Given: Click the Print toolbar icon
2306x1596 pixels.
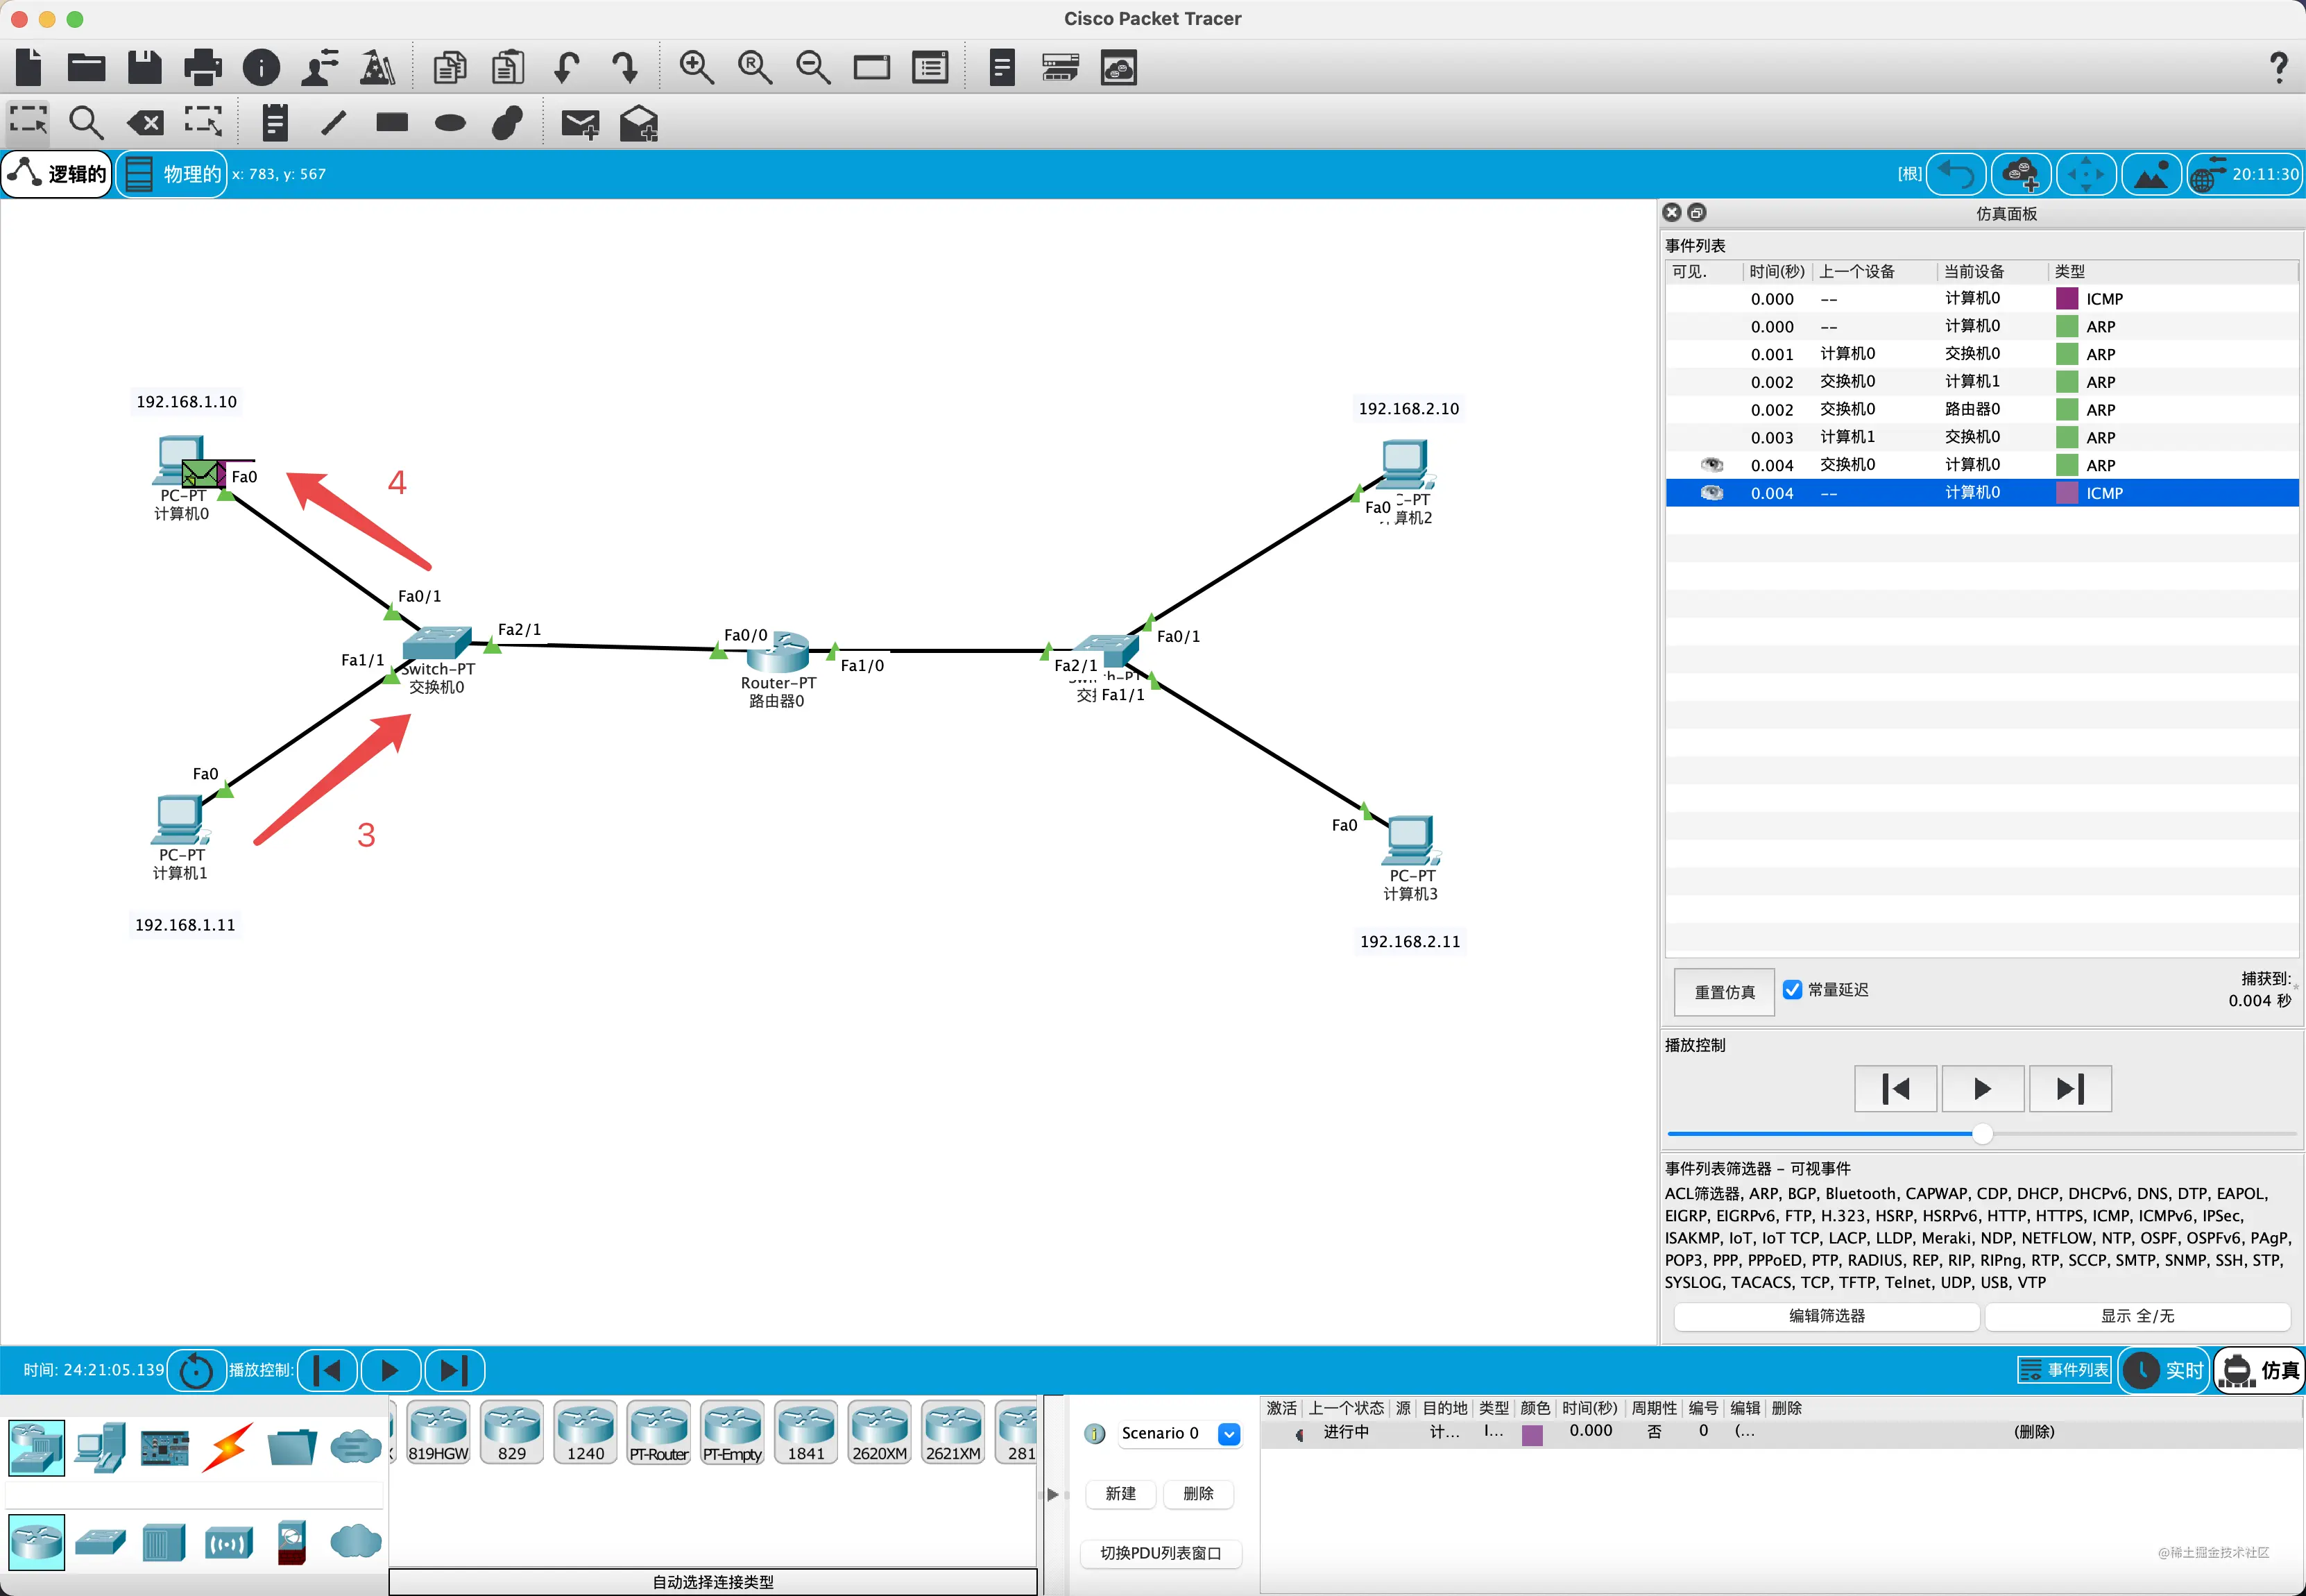Looking at the screenshot, I should pos(203,67).
